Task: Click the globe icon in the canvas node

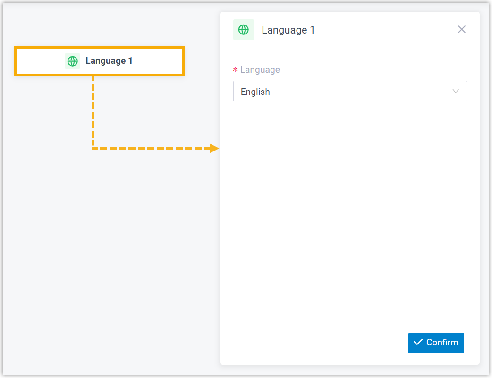Action: 72,61
